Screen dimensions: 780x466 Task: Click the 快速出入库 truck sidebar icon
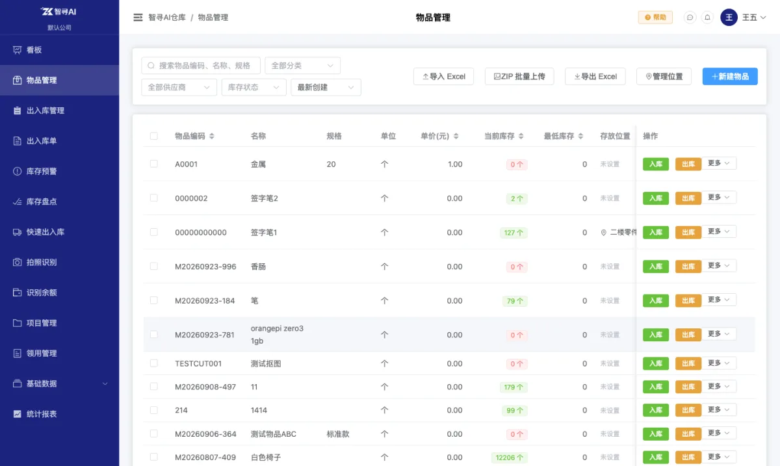click(18, 232)
